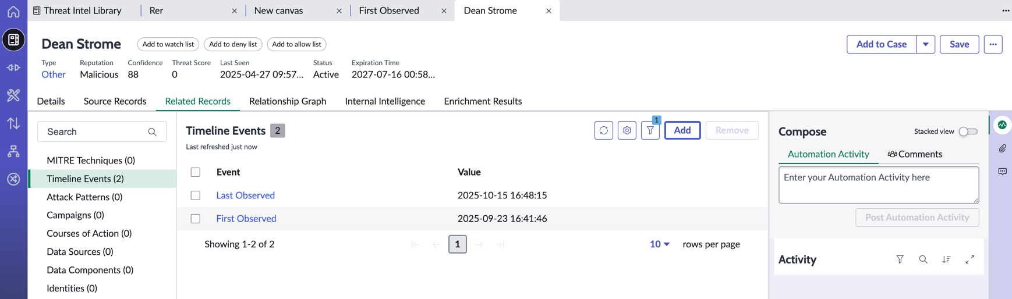The width and height of the screenshot is (1012, 299).
Task: Select all events with header checkbox
Action: point(196,172)
